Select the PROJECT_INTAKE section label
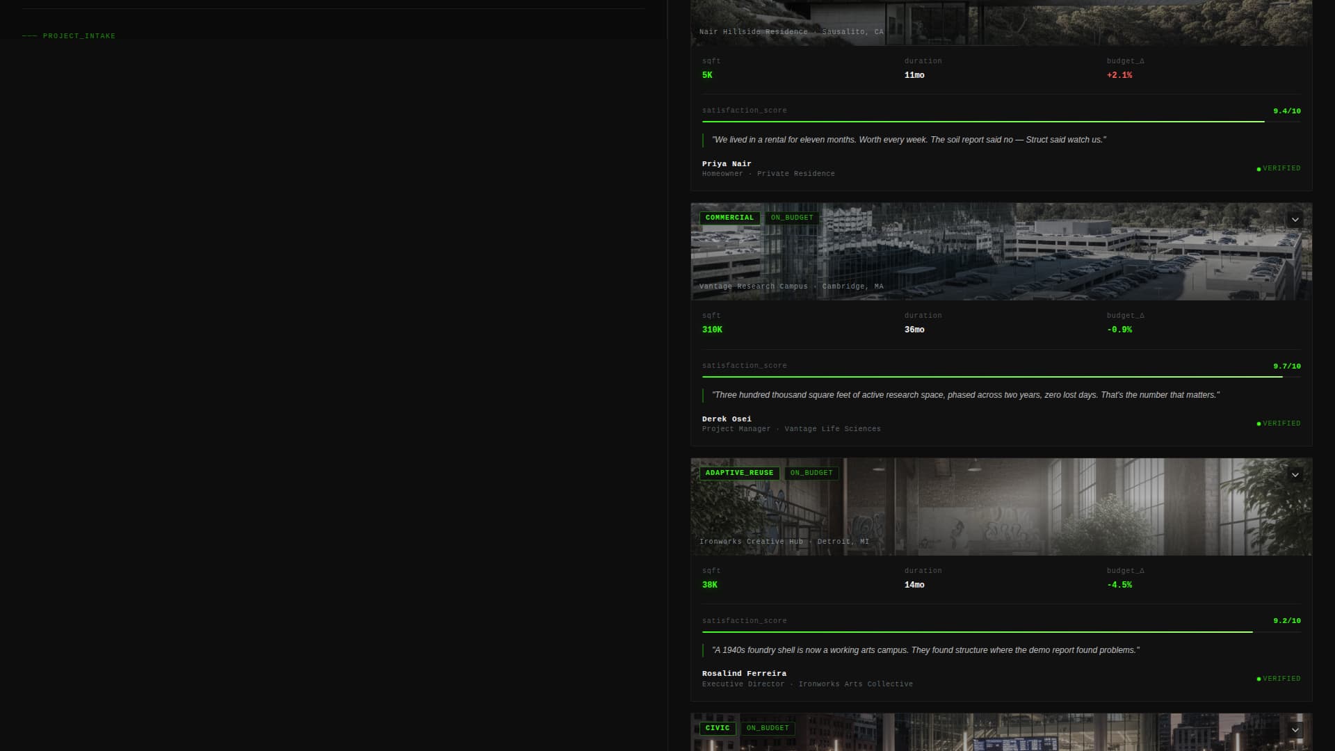 (79, 36)
